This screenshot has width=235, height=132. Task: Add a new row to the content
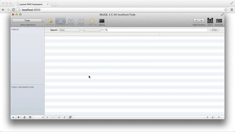[47, 117]
